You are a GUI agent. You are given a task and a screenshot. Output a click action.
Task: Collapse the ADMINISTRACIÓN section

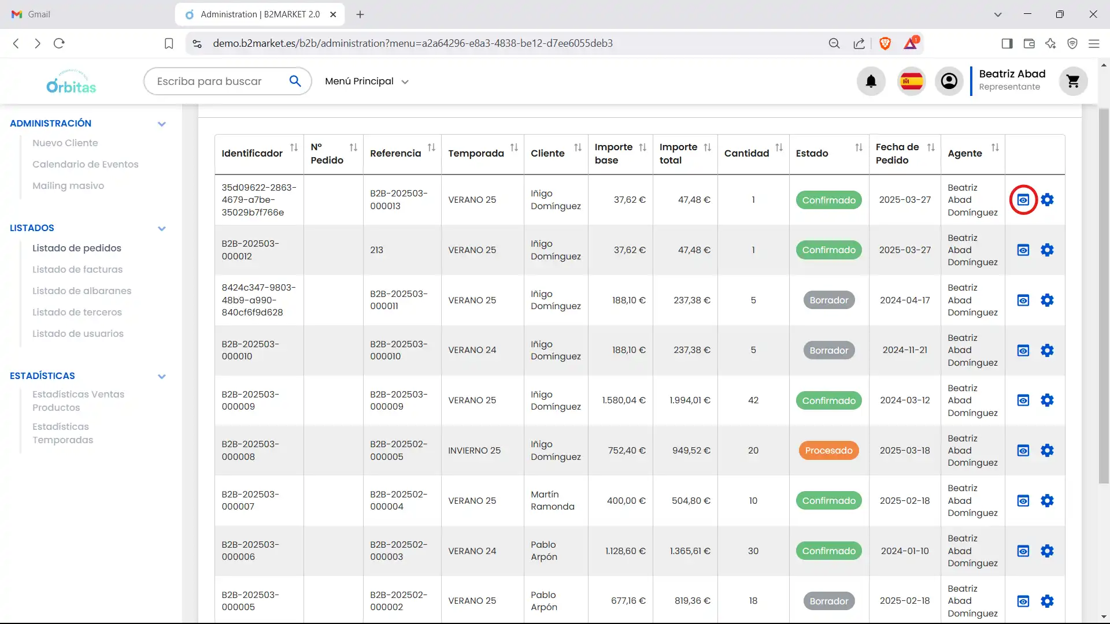[x=162, y=124]
